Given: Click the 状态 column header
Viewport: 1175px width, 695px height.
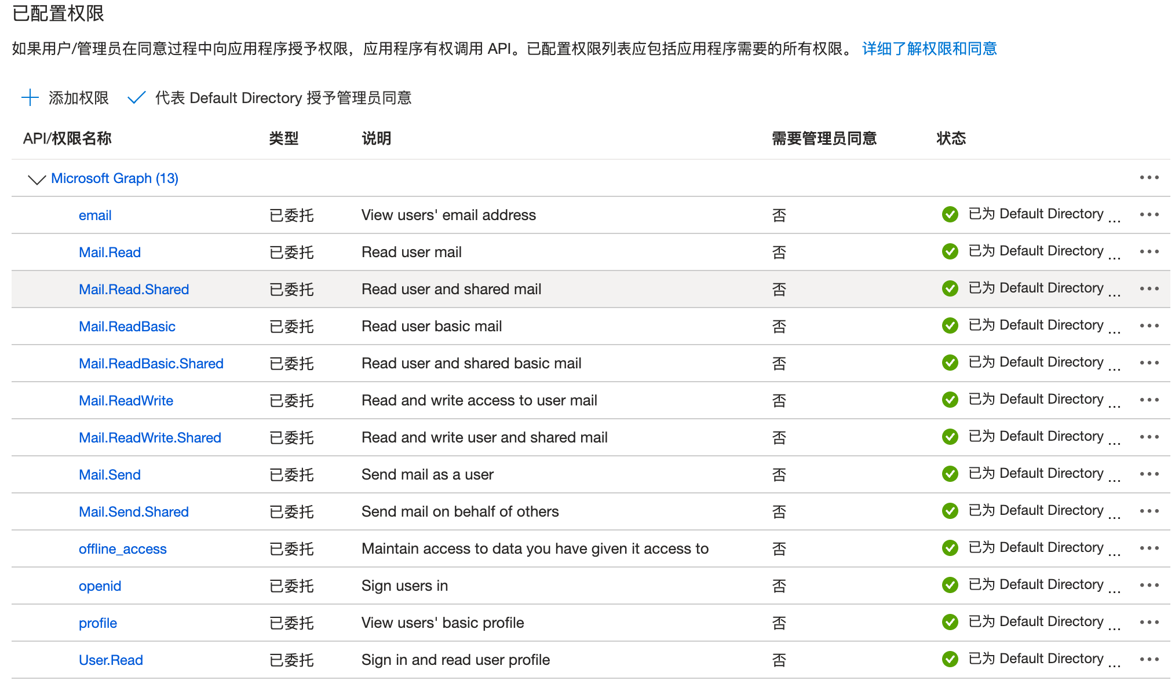Looking at the screenshot, I should click(x=951, y=138).
